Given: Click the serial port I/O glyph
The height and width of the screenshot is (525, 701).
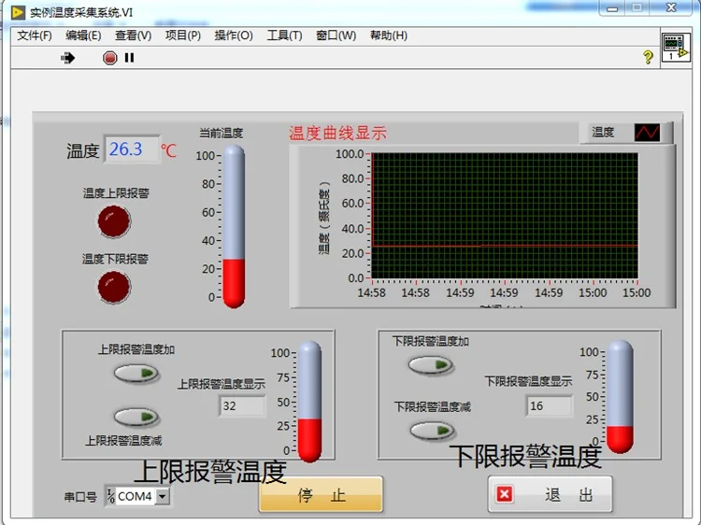Looking at the screenshot, I should pyautogui.click(x=110, y=496).
